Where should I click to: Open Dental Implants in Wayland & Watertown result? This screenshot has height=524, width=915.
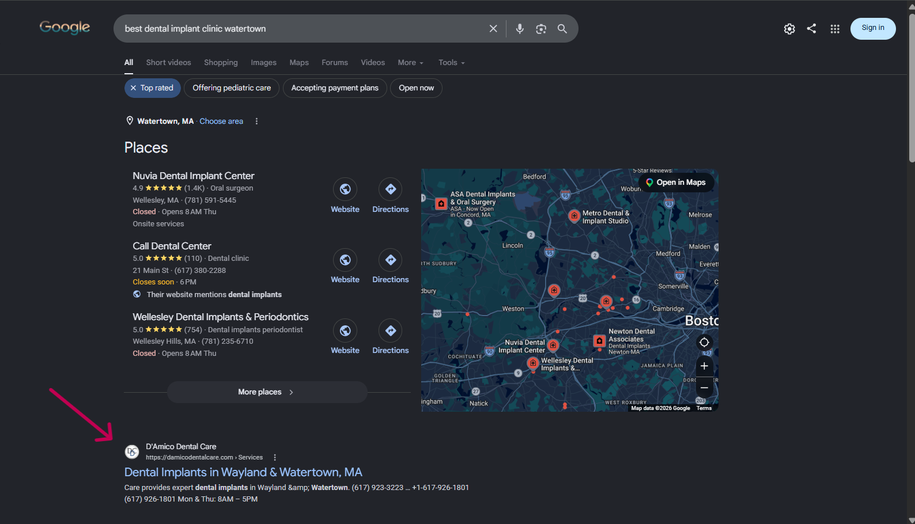point(243,473)
